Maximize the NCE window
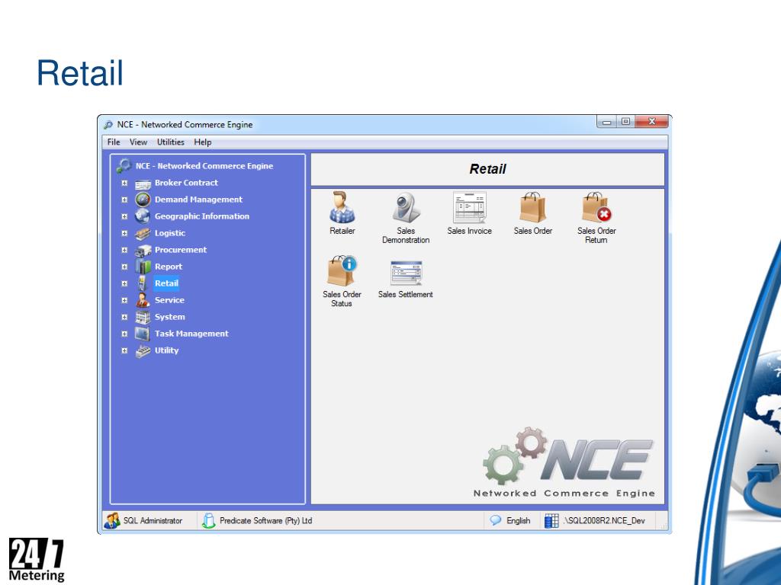This screenshot has width=781, height=585. [x=625, y=122]
